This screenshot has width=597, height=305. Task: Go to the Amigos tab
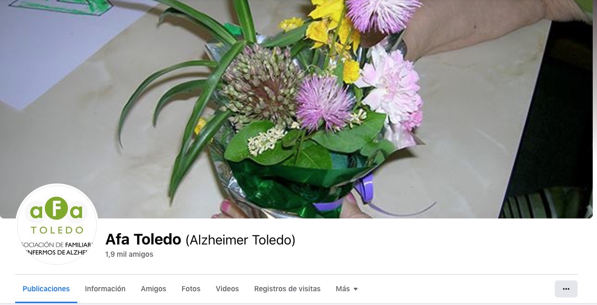point(154,289)
